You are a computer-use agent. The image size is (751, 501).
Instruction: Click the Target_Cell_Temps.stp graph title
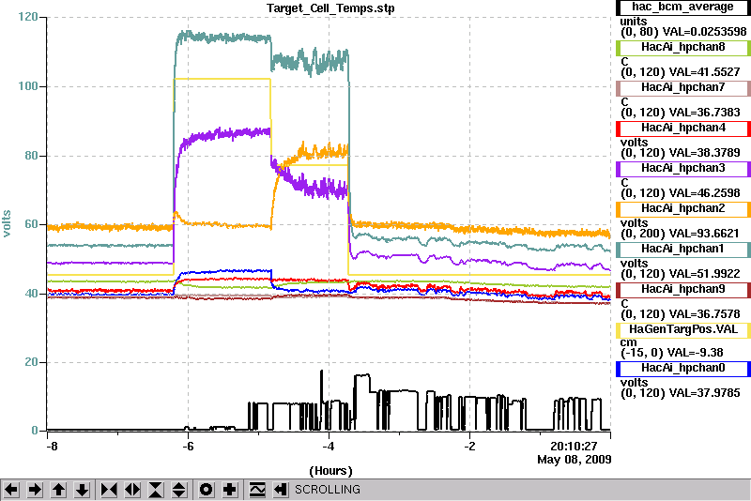pos(330,8)
